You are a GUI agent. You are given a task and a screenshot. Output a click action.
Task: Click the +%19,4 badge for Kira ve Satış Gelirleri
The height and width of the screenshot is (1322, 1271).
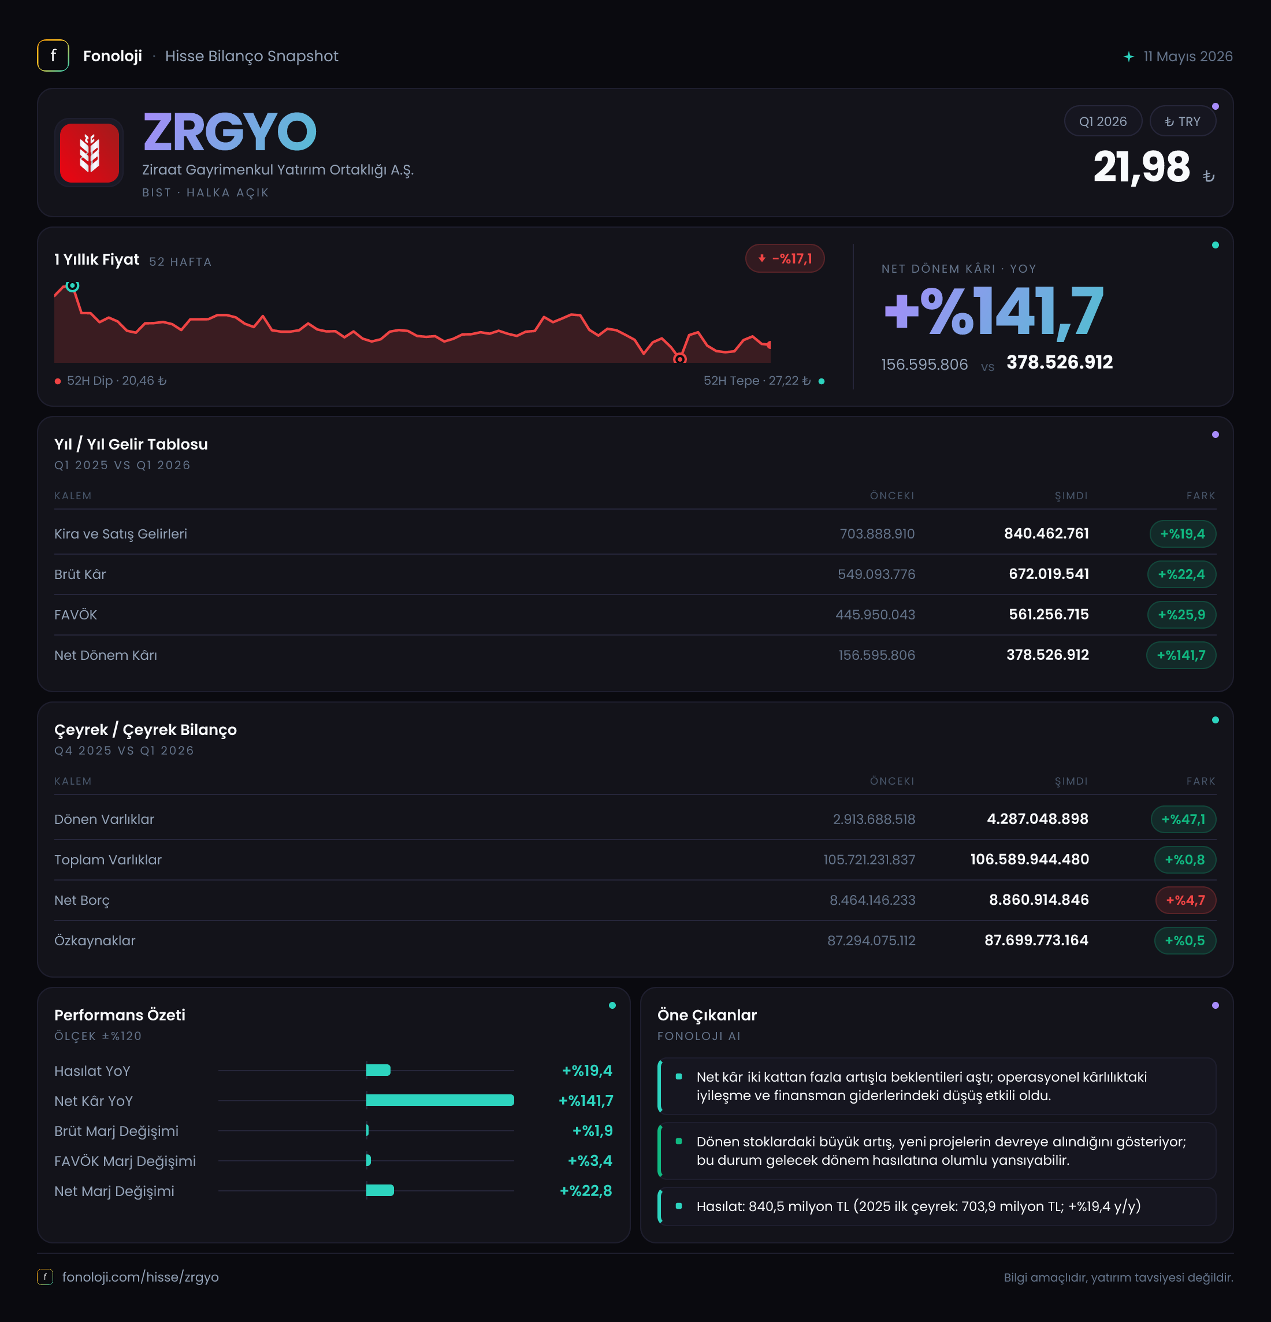pyautogui.click(x=1183, y=533)
